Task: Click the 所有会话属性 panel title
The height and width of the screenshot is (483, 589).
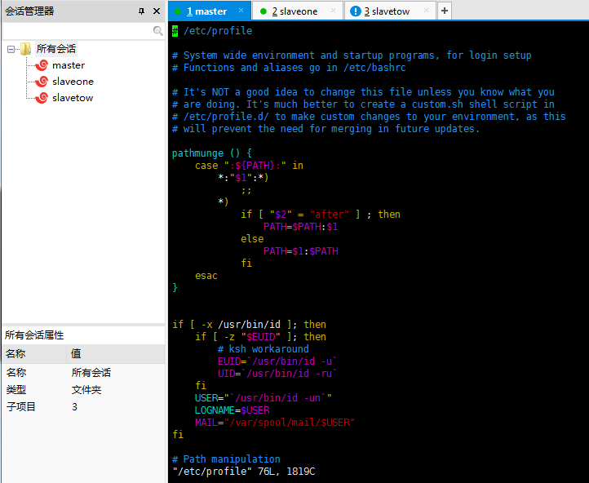Action: click(x=34, y=335)
